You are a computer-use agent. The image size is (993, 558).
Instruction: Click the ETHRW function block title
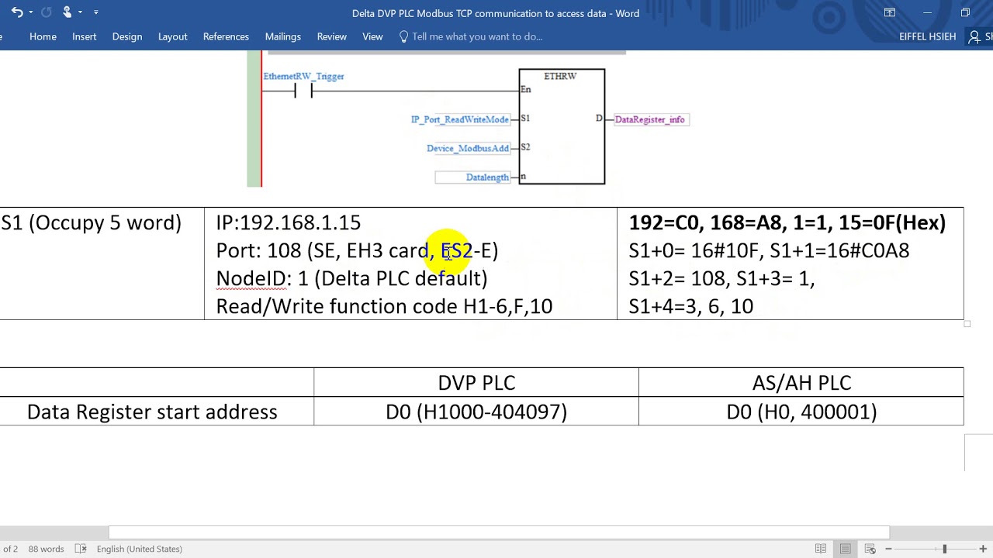coord(560,76)
